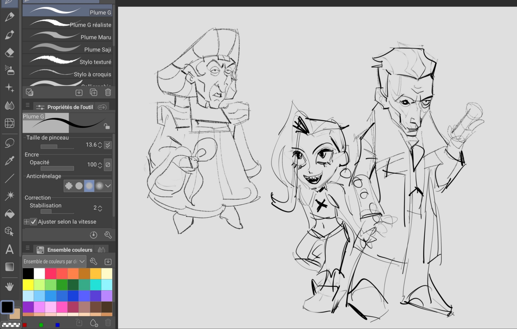The height and width of the screenshot is (329, 517).
Task: Open the wrench settings in tool properties
Action: click(x=108, y=235)
